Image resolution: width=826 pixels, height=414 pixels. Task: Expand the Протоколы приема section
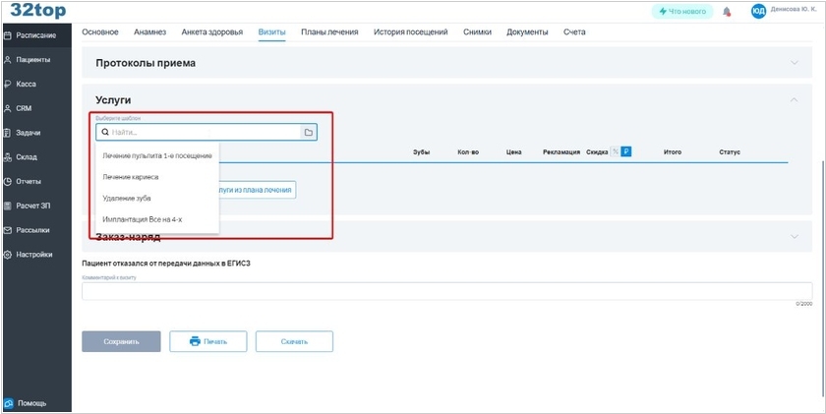(794, 63)
